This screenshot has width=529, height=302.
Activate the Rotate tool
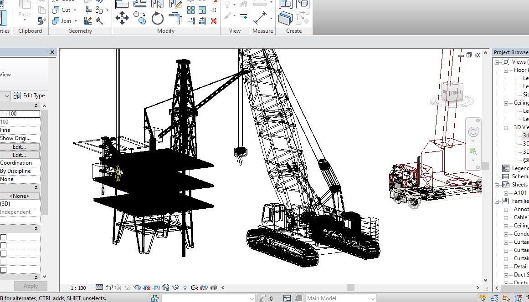click(x=158, y=19)
